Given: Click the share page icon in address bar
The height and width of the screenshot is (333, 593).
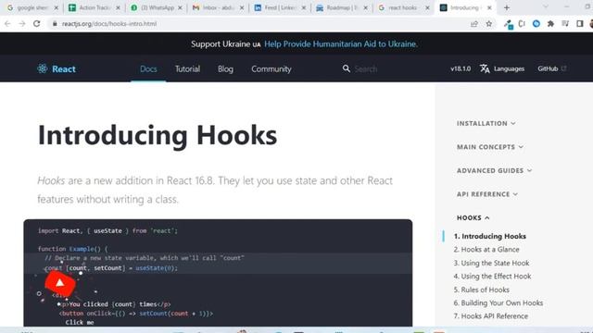Looking at the screenshot, I should (474, 24).
